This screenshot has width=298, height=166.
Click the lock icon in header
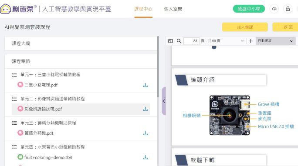tap(288, 9)
